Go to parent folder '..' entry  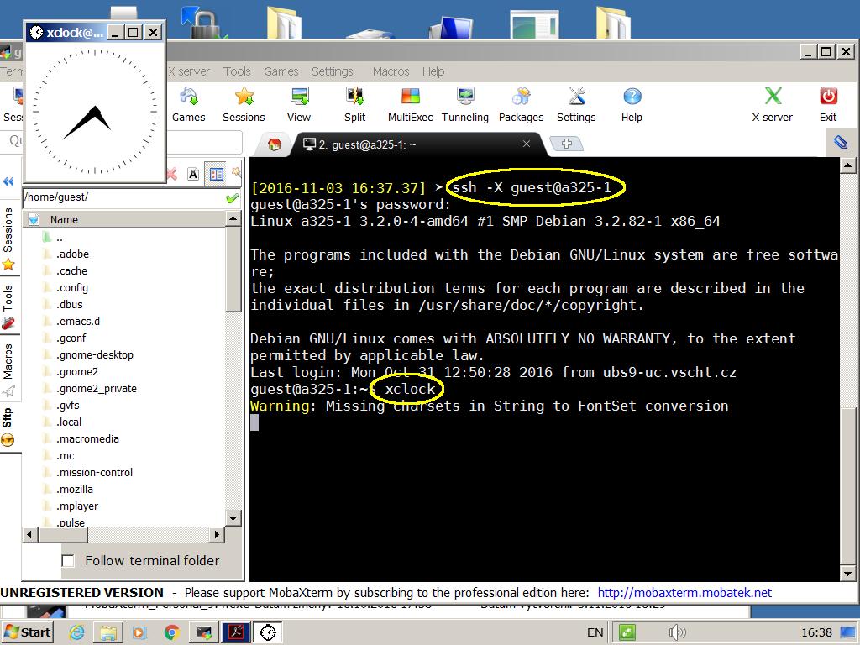point(60,238)
